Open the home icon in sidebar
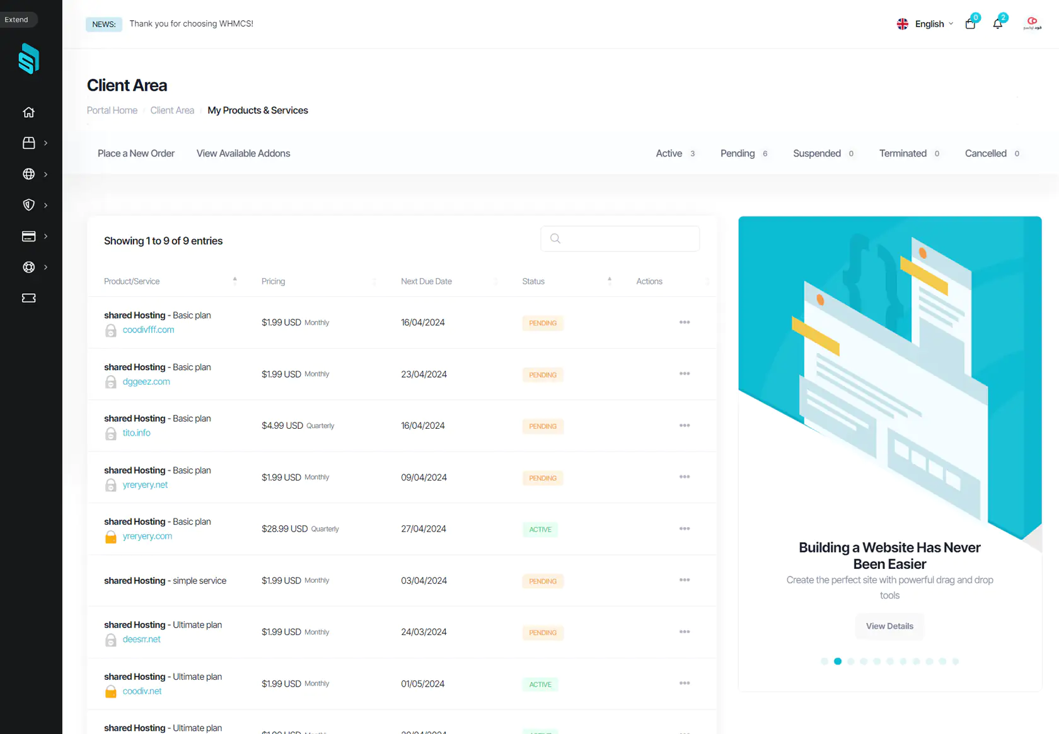Screen dimensions: 1059x734 [x=28, y=112]
